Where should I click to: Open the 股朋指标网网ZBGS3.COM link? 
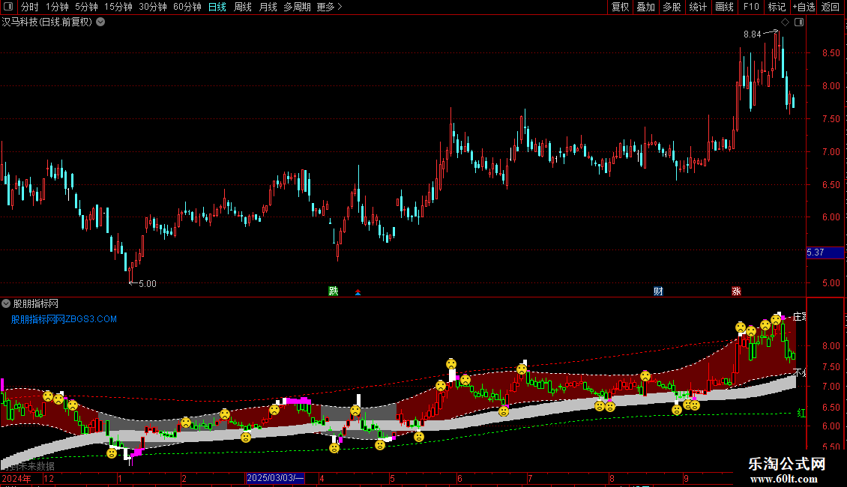pos(64,319)
